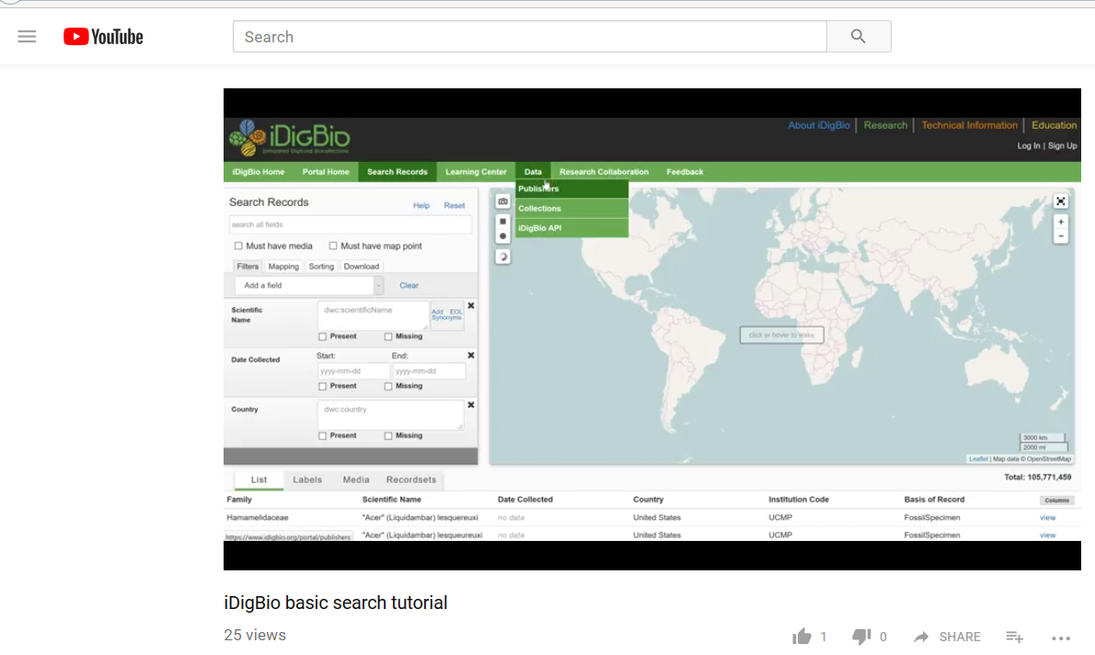Check Missing under Scientific Name
1095x655 pixels.
click(x=388, y=337)
